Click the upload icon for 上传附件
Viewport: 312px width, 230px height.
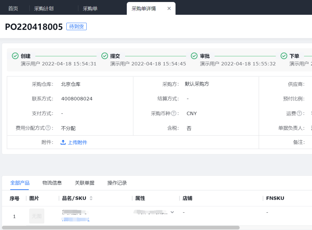tap(63, 142)
